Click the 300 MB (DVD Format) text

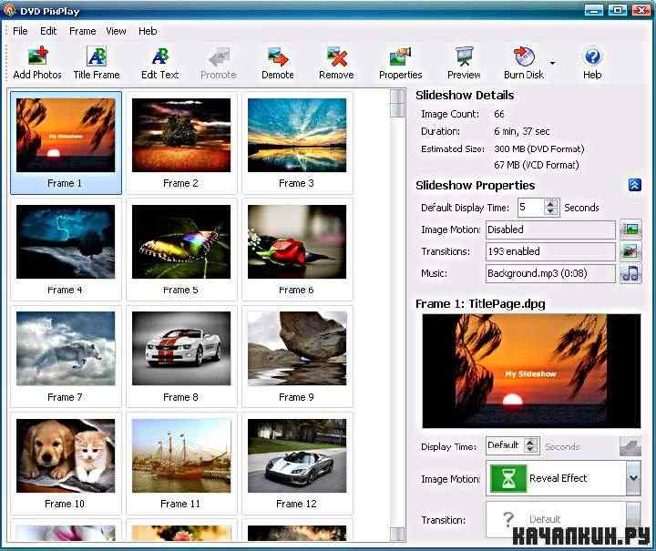538,148
